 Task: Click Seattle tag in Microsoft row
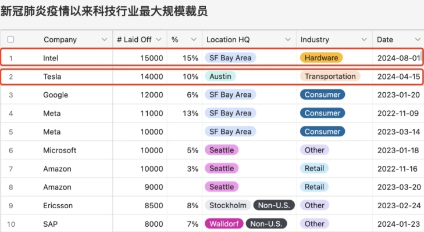[x=222, y=150]
